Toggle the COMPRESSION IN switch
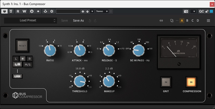215x109 pixels. click(x=191, y=82)
